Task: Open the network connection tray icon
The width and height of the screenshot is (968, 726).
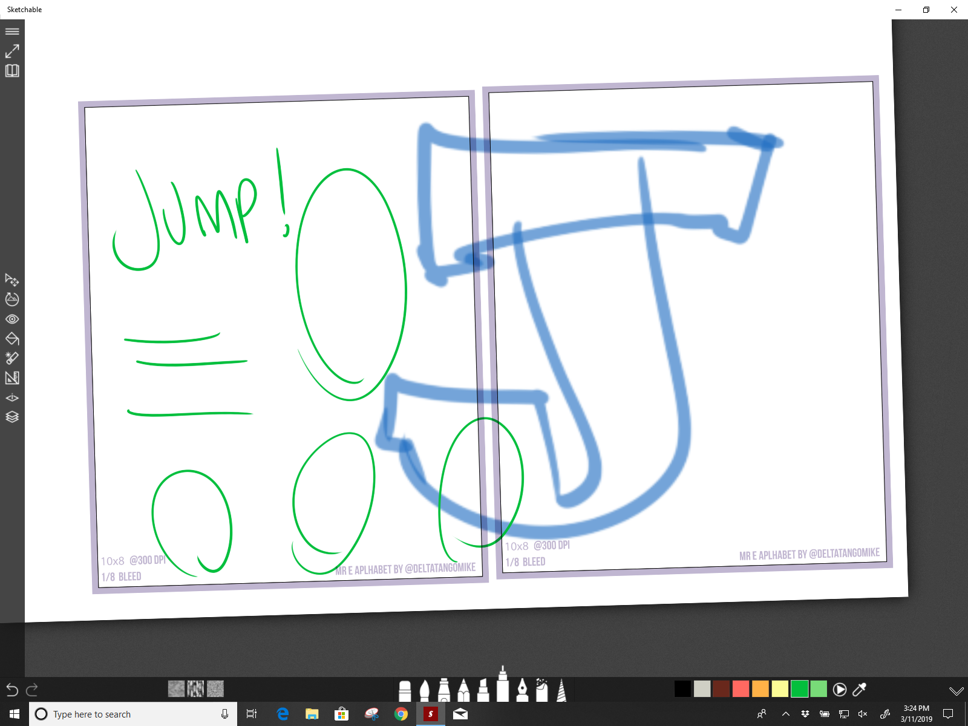Action: coord(844,714)
